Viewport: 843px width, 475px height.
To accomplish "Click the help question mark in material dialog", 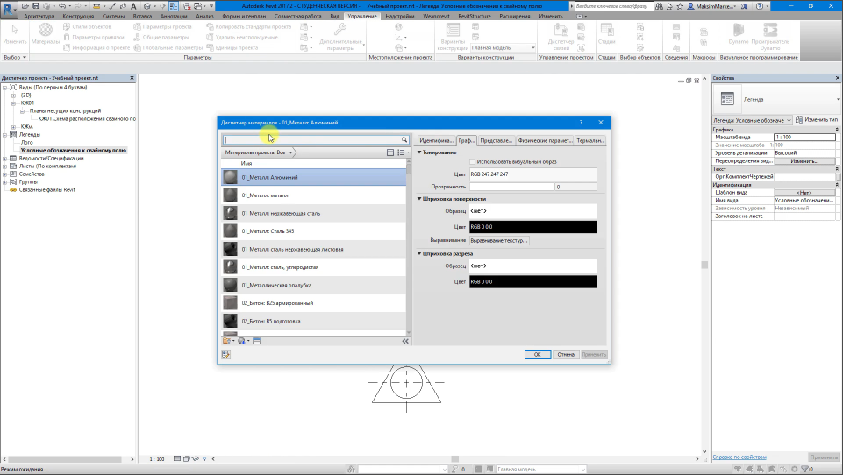I will pyautogui.click(x=582, y=123).
